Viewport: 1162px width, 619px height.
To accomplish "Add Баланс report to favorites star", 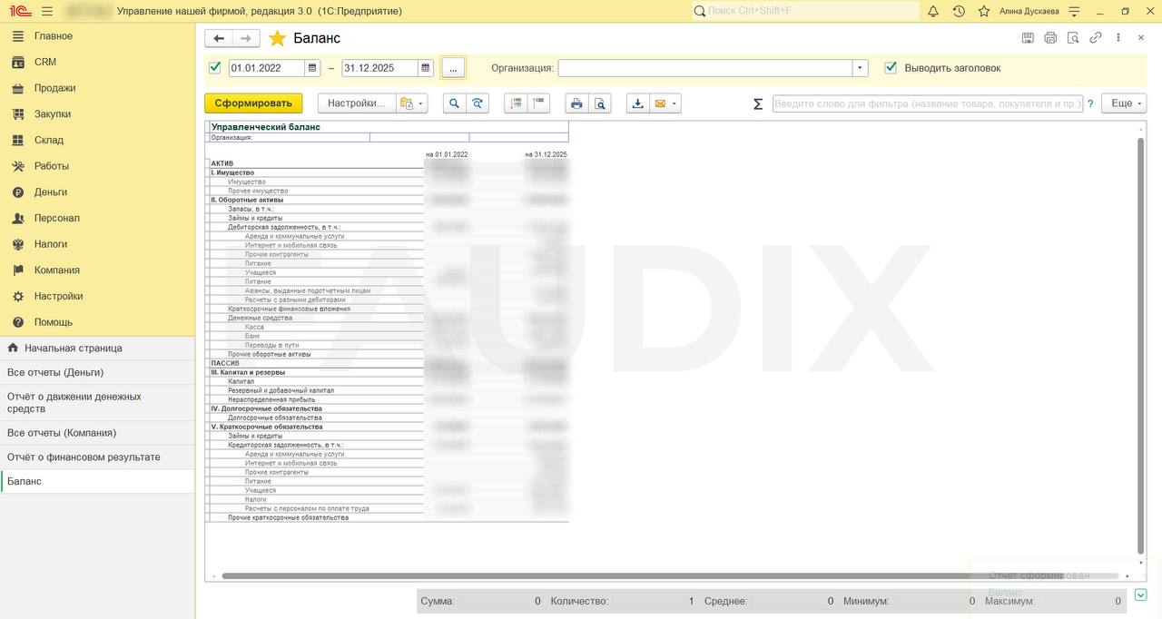I will [277, 38].
